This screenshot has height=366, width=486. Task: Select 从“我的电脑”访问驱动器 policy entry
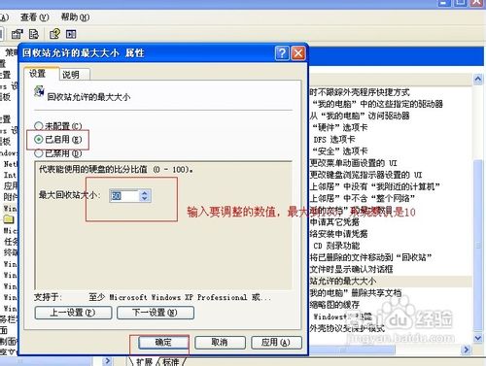360,116
